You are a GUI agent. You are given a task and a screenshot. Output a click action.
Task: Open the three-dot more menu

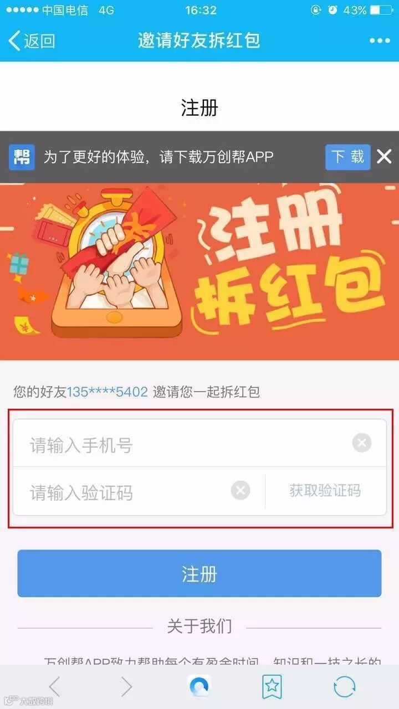[x=380, y=40]
